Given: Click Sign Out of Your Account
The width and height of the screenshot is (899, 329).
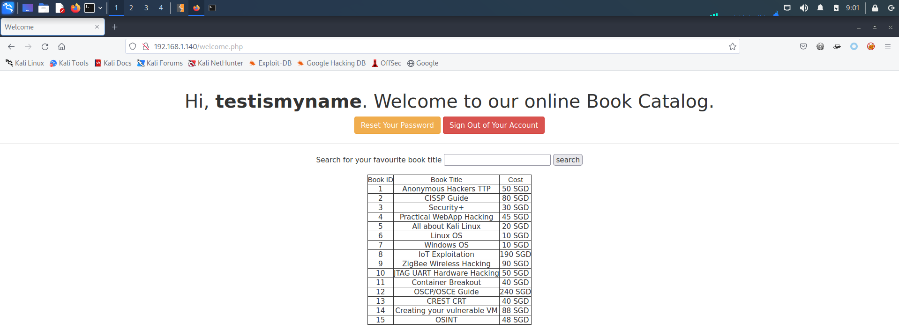Looking at the screenshot, I should [x=494, y=125].
